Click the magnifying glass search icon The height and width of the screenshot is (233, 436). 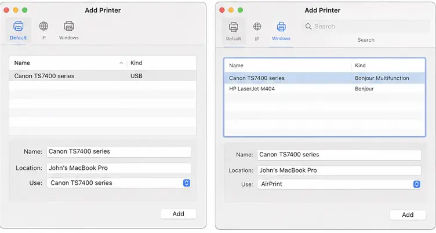[308, 27]
